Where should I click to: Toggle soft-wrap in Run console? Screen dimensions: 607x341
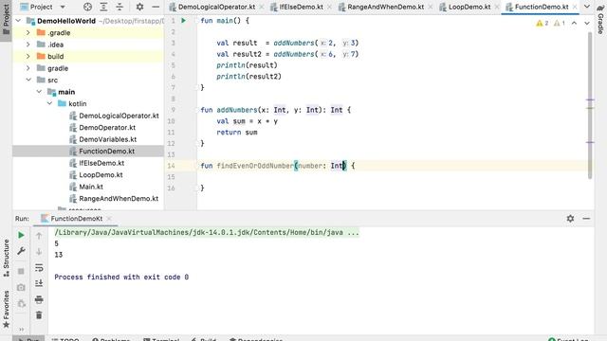(x=39, y=267)
